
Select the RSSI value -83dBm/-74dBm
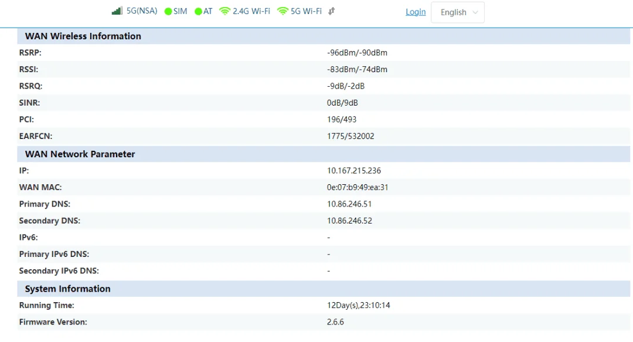point(357,70)
